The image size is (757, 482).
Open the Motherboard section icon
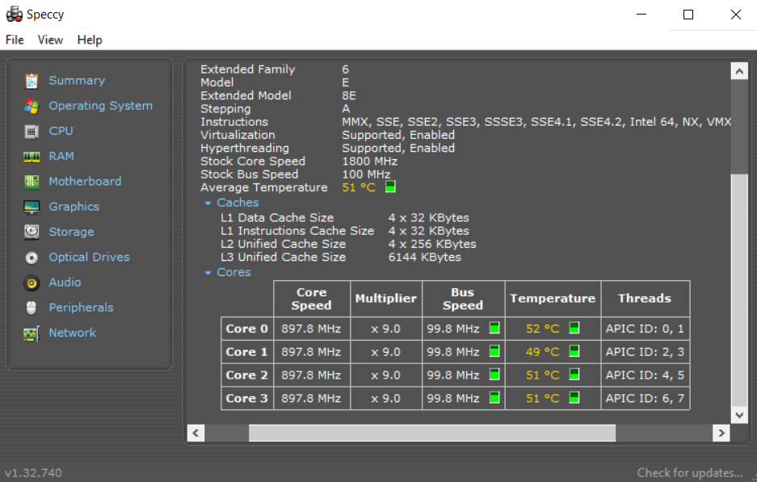coord(31,181)
